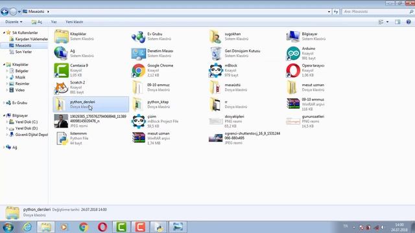Select Yerel Disk (D:) in the sidebar
This screenshot has width=415, height=233.
pyautogui.click(x=23, y=128)
